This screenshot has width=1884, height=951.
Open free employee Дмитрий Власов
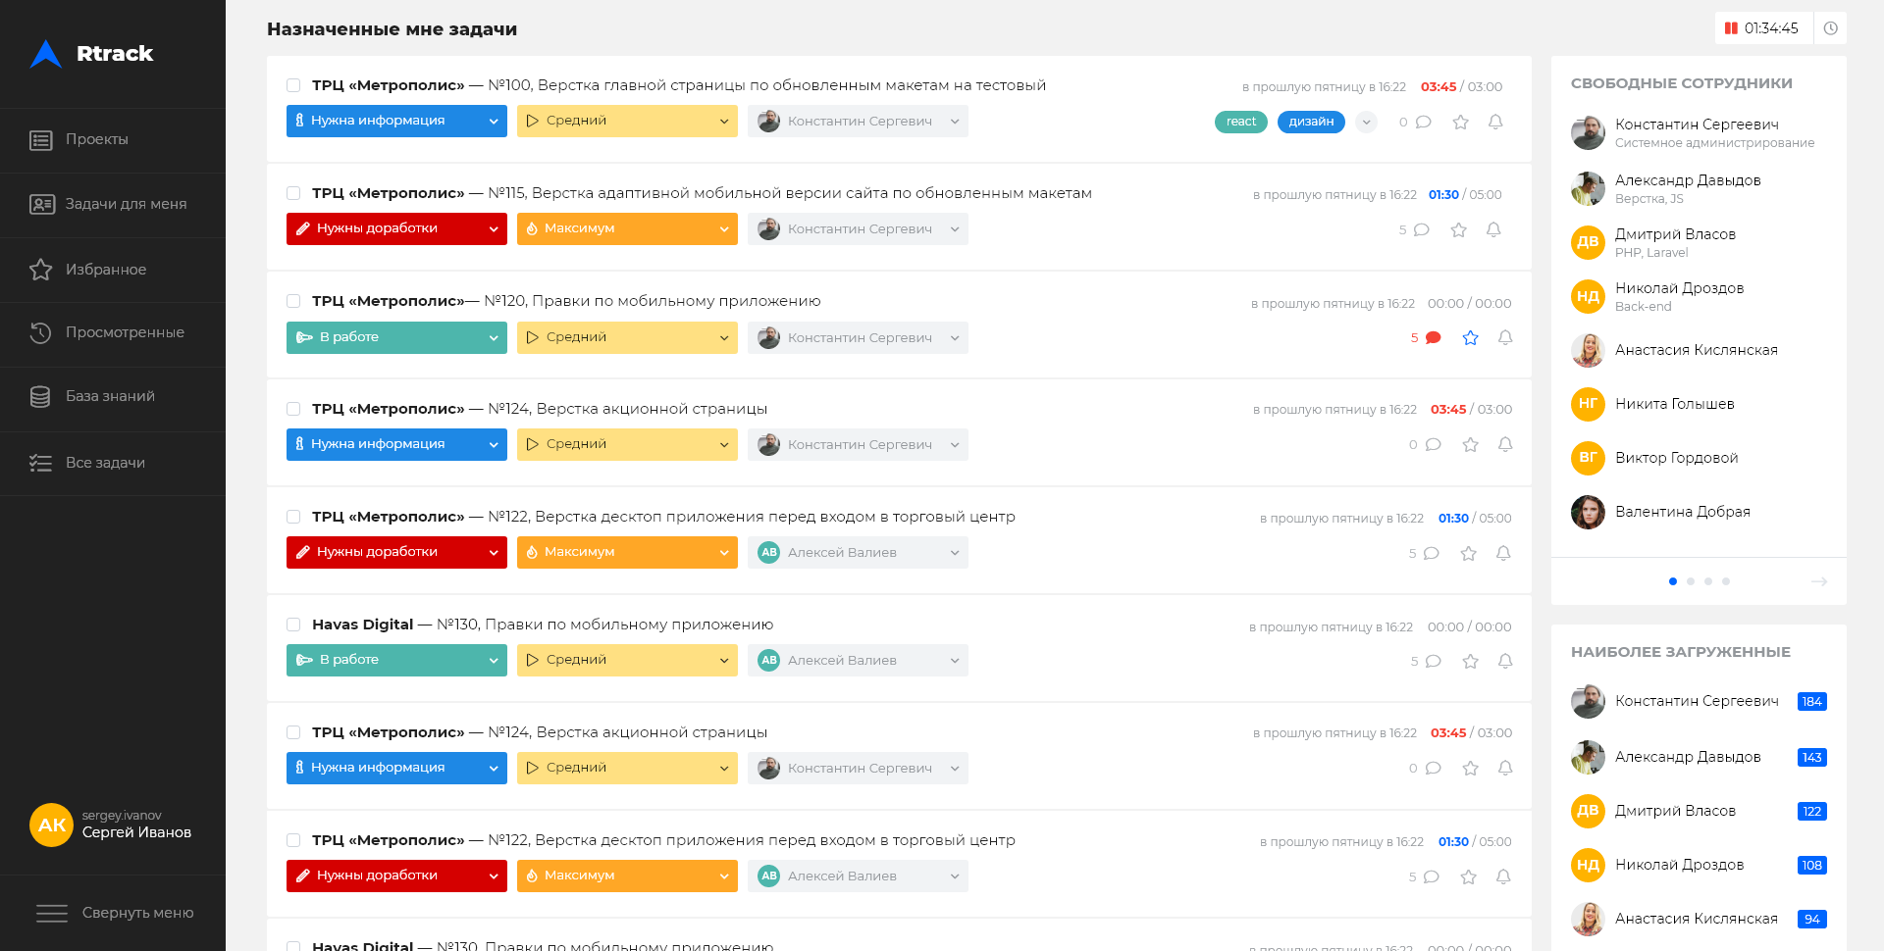click(1675, 234)
